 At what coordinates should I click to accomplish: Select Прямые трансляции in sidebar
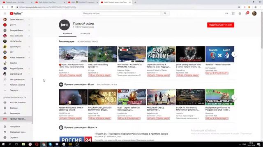[x=16, y=119]
